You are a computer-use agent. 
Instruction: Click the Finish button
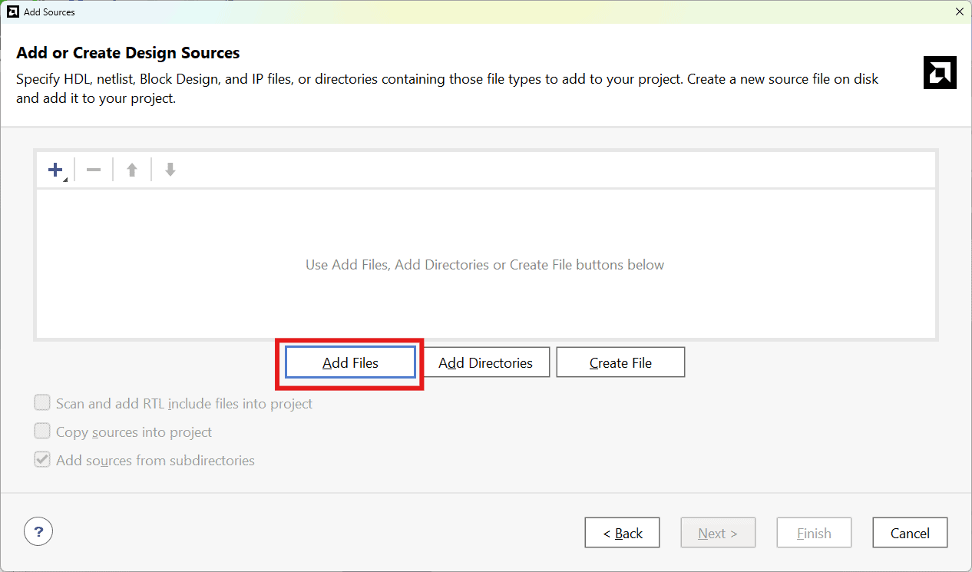(x=814, y=533)
